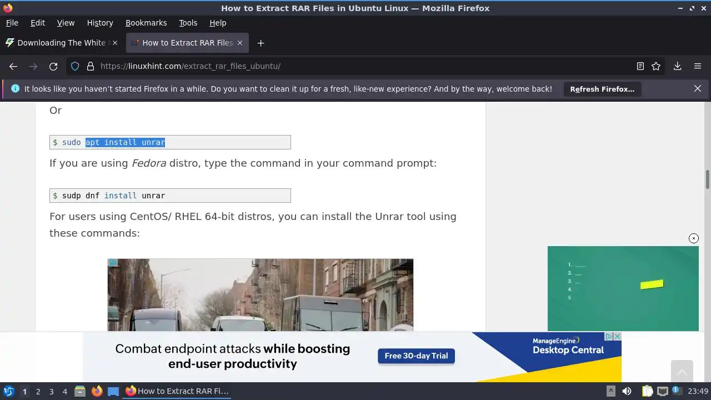The height and width of the screenshot is (400, 711).
Task: Open the Downloads panel
Action: pos(678,66)
